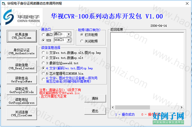
Task: Click the title bar application icon
Action: coord(4,3)
